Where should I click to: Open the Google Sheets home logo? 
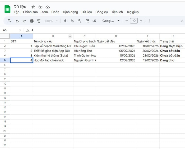pos(7,9)
